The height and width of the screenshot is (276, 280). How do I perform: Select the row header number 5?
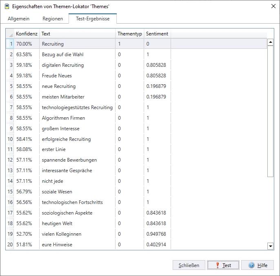[10, 86]
